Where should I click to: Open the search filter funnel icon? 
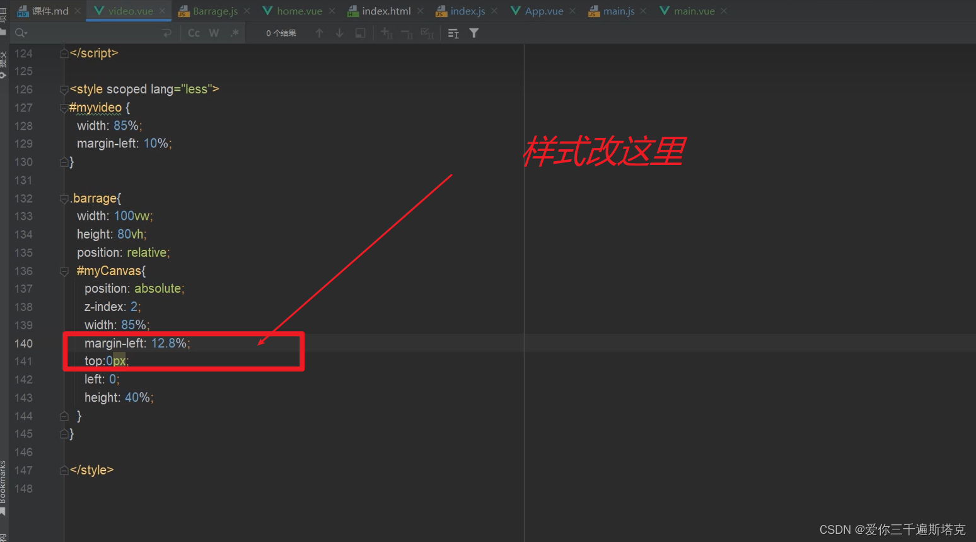[x=474, y=33]
